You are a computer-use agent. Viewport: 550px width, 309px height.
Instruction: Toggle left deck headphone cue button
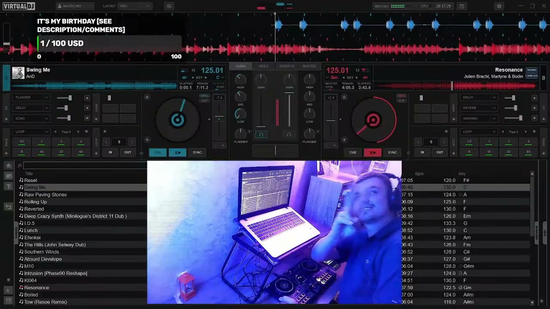(261, 134)
